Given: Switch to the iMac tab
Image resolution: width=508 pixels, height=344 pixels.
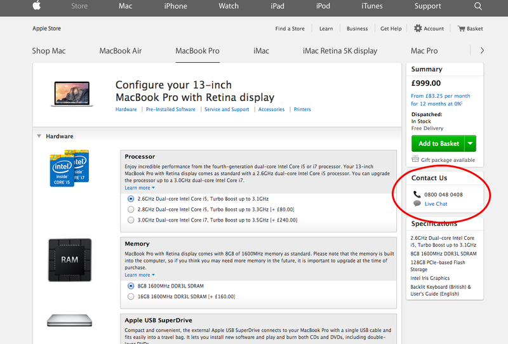Looking at the screenshot, I should pos(261,51).
